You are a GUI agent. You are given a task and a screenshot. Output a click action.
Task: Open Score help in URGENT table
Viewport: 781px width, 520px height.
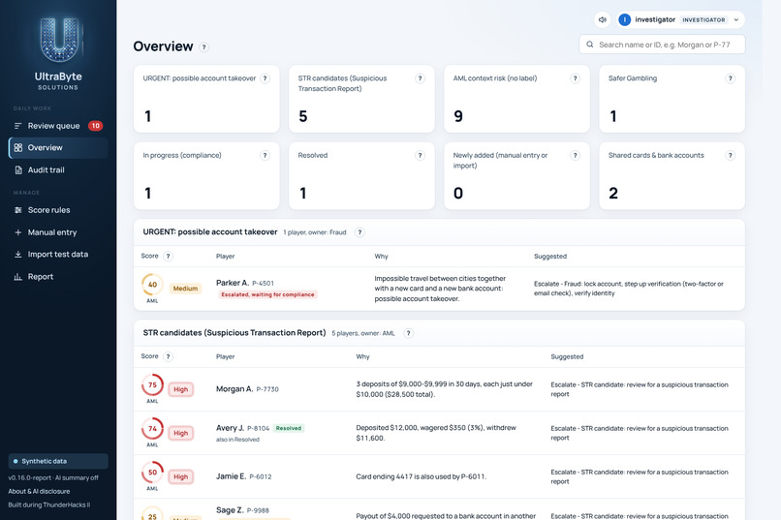tap(168, 257)
